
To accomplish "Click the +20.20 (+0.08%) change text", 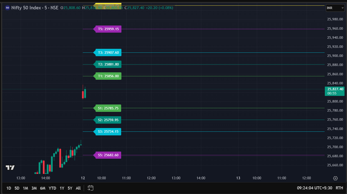I will click(160, 8).
